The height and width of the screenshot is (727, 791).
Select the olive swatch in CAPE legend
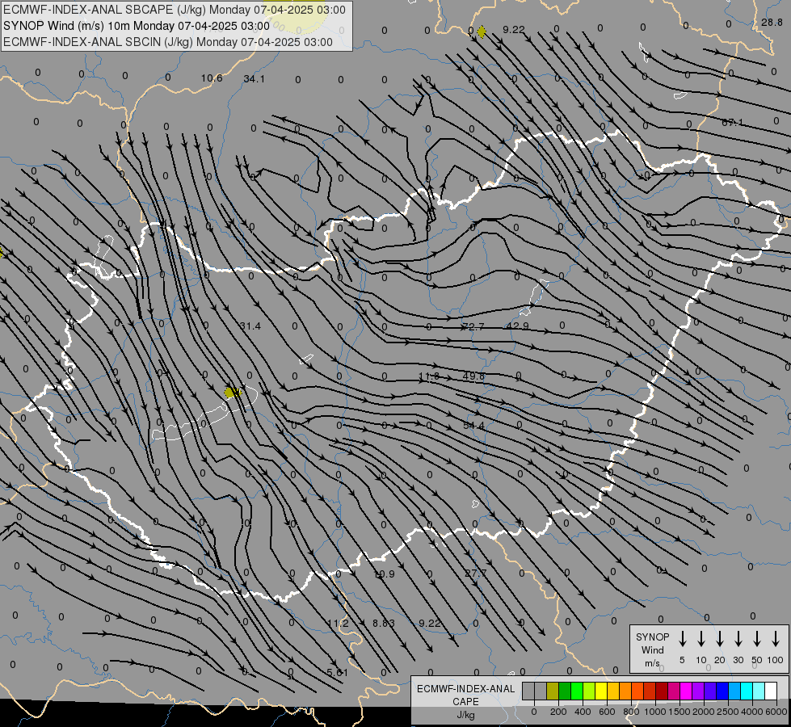click(x=553, y=691)
